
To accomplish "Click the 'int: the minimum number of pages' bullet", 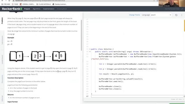I will tap(25, 98).
